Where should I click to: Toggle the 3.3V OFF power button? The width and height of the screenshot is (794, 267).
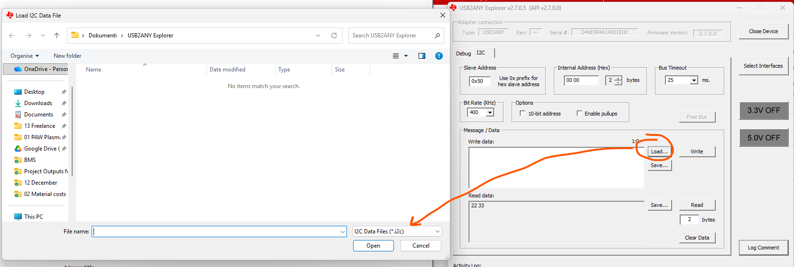click(x=764, y=110)
